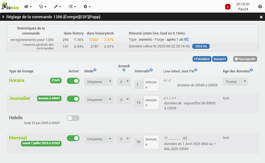Screen dimensions: 265x163
Task: Disable the Horaire smoothing toggle
Action: tap(73, 81)
